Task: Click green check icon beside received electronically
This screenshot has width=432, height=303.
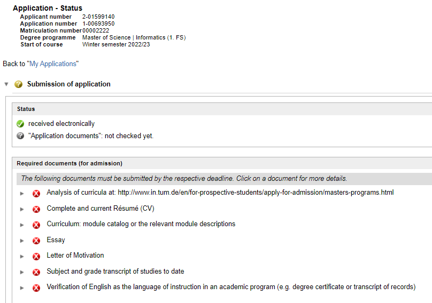Action: coord(20,124)
